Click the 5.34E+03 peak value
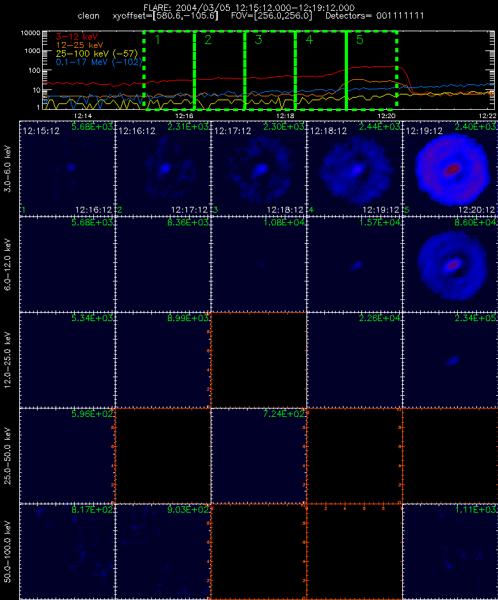 pos(92,318)
